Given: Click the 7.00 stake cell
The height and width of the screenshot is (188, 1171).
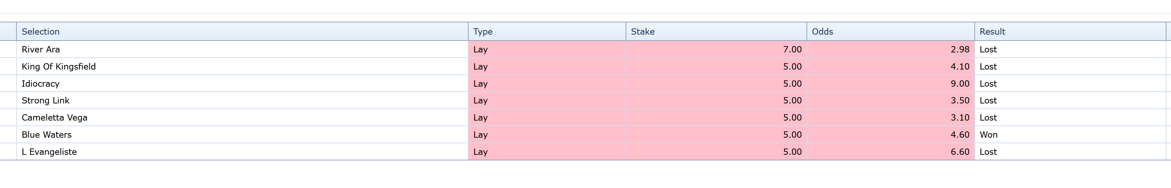Looking at the screenshot, I should 792,49.
